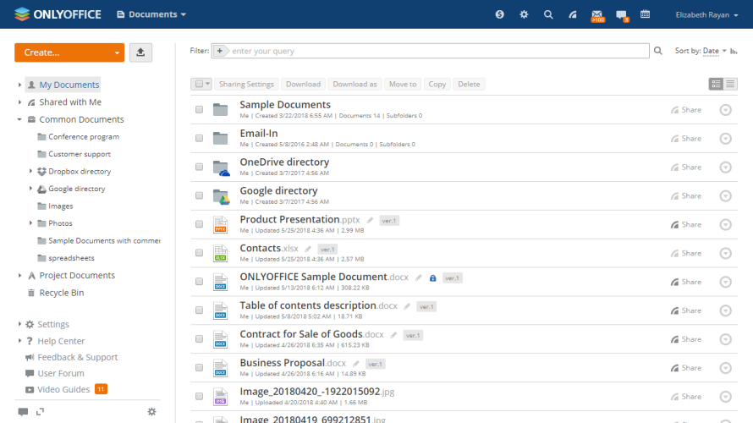The image size is (753, 423).
Task: Open Video Guides link
Action: (63, 390)
